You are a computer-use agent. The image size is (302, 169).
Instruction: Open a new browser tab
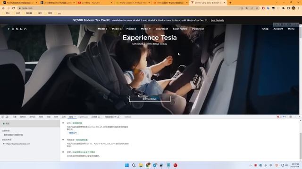tap(230, 3)
